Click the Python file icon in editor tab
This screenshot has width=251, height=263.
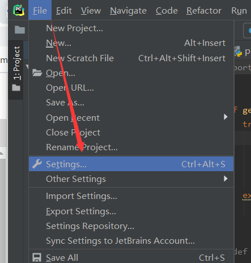pos(239,52)
